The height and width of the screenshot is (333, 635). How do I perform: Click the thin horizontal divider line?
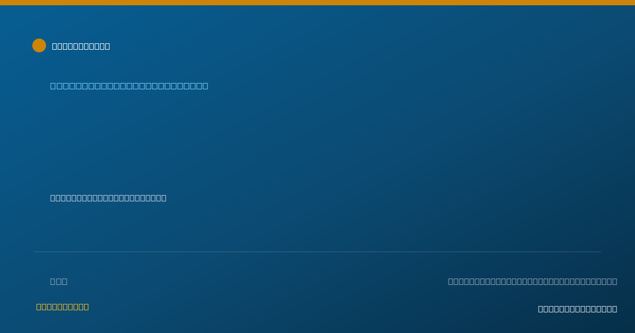(317, 252)
